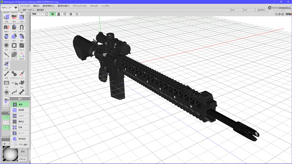Open the 選択部処理(S) menu
The width and height of the screenshot is (292, 164).
(x=63, y=6)
